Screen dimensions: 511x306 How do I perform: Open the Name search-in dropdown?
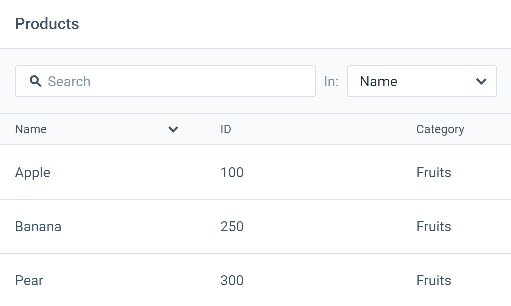click(422, 81)
